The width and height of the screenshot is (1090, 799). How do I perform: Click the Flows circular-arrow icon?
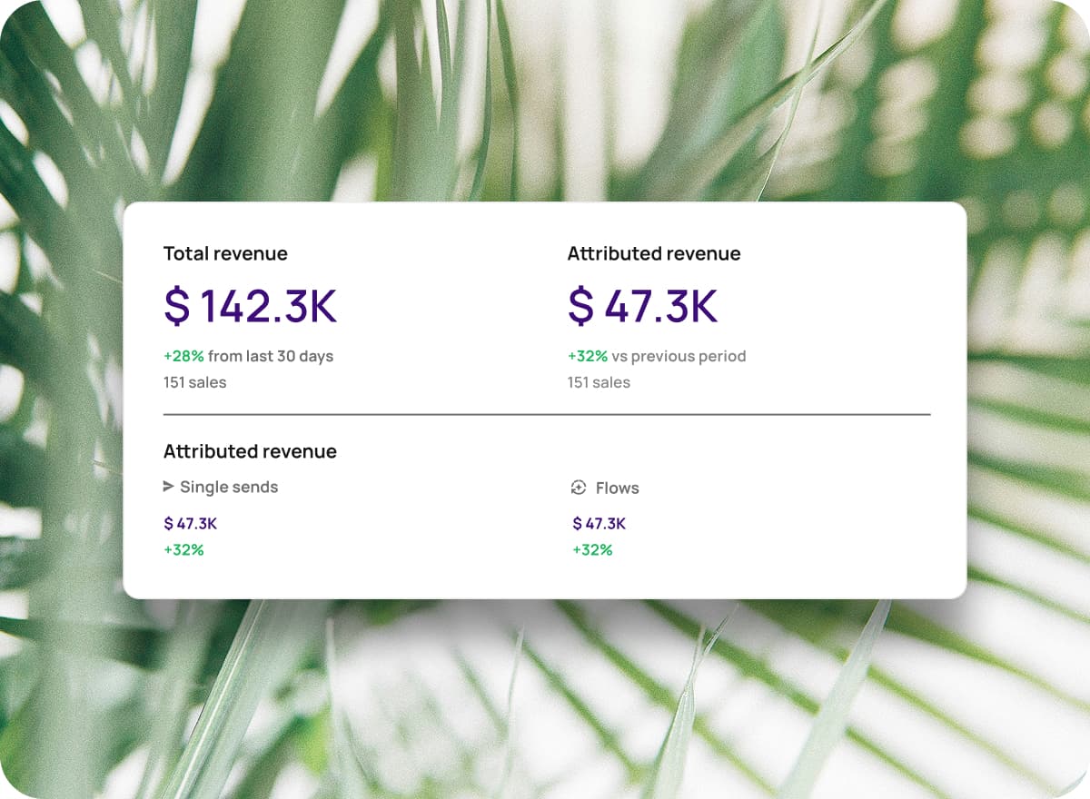pyautogui.click(x=579, y=488)
